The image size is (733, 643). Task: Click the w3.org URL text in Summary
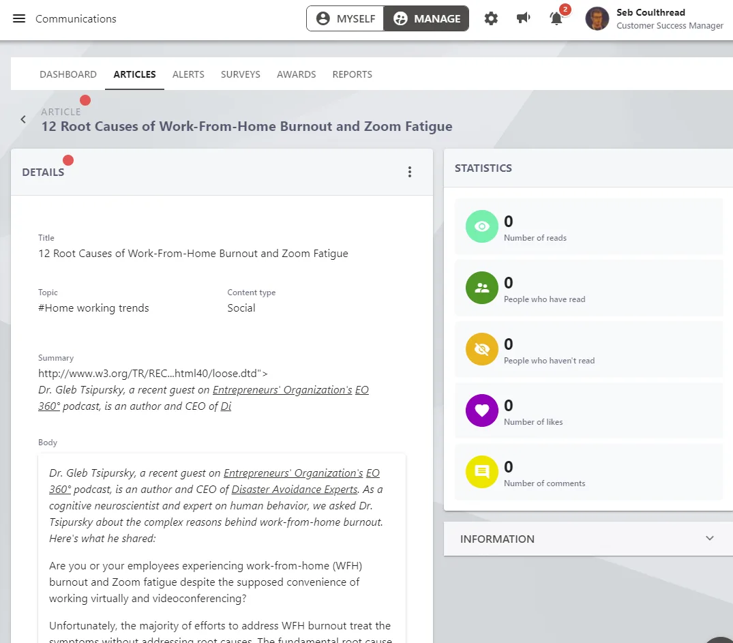[153, 374]
